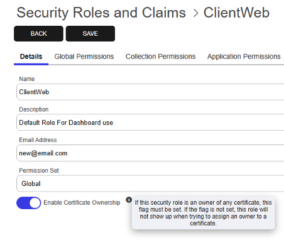284x240 pixels.
Task: Click into the Description text field
Action: coord(150,123)
